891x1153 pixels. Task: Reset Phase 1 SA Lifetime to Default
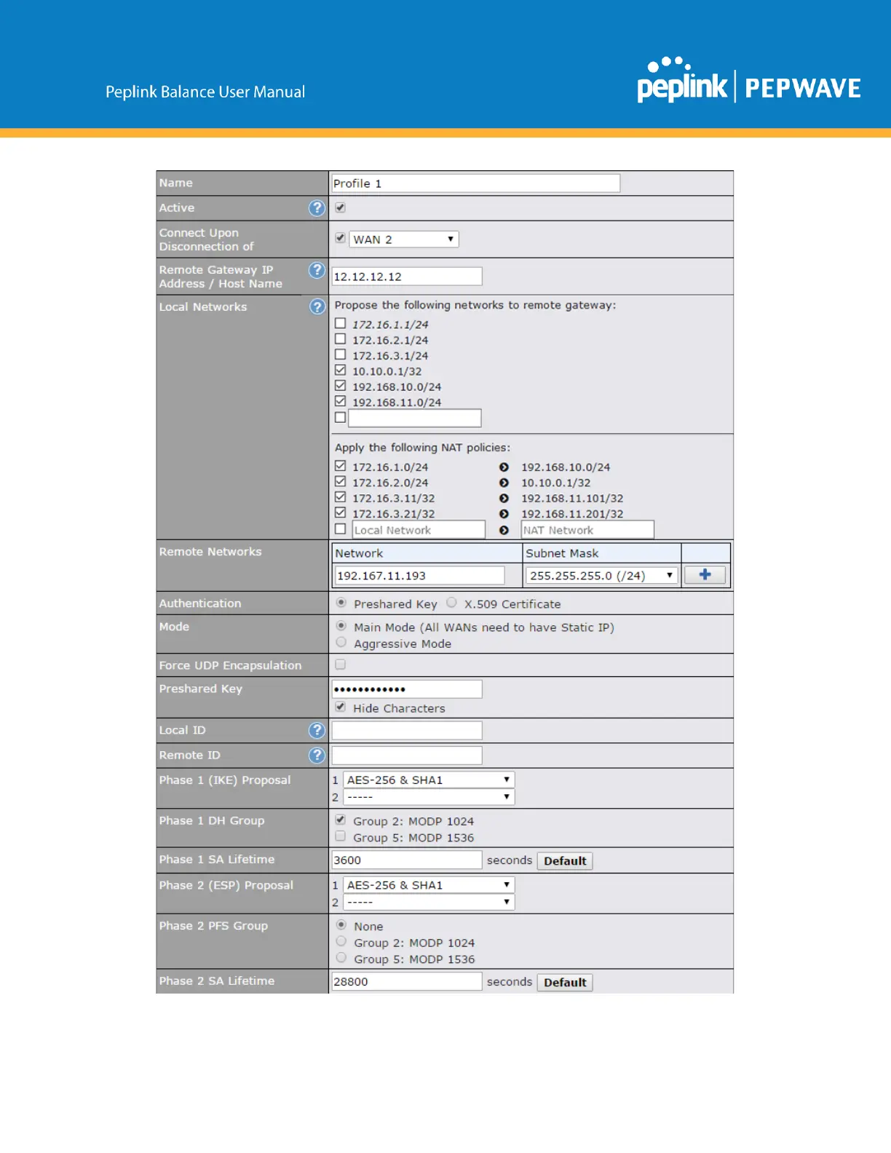click(x=565, y=861)
